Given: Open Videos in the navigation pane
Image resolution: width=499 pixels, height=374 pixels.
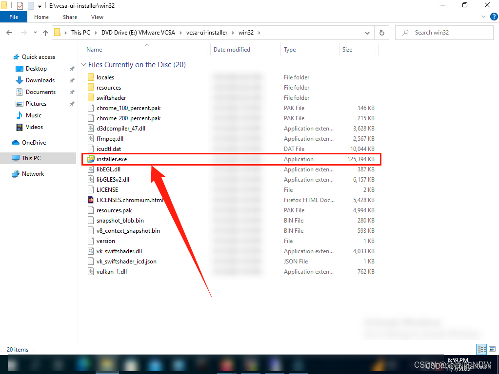Looking at the screenshot, I should [34, 127].
